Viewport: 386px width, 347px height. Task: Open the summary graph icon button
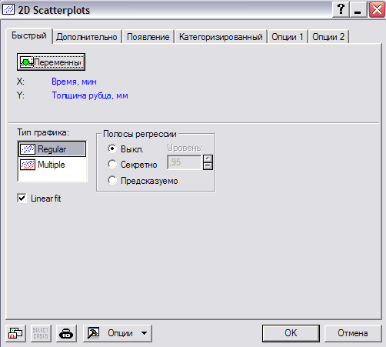coord(15,333)
